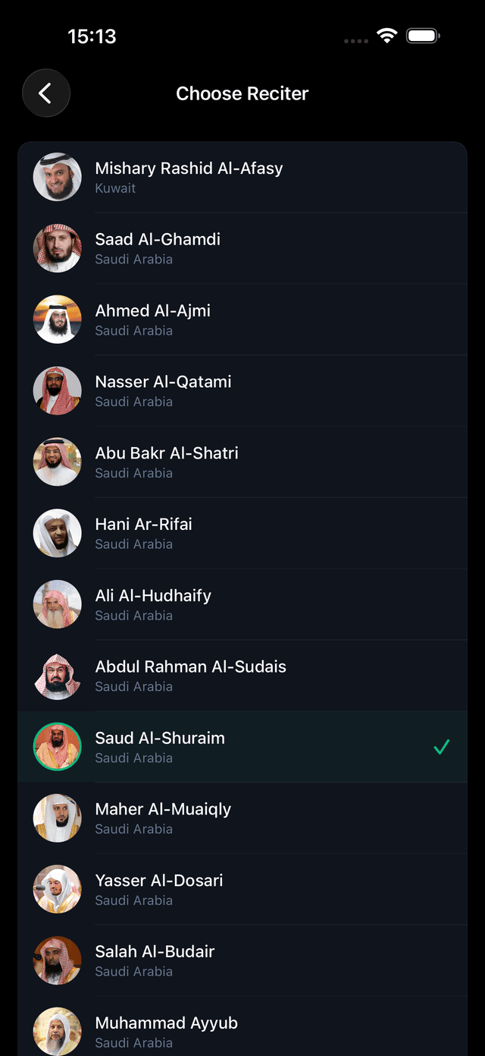Tap the green checkmark next to Saud Al-Shuraim

441,746
